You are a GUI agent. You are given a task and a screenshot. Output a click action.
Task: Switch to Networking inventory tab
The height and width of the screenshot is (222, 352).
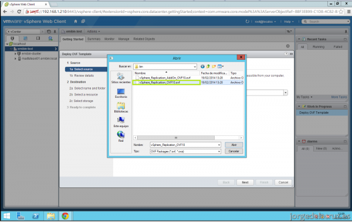(50, 38)
